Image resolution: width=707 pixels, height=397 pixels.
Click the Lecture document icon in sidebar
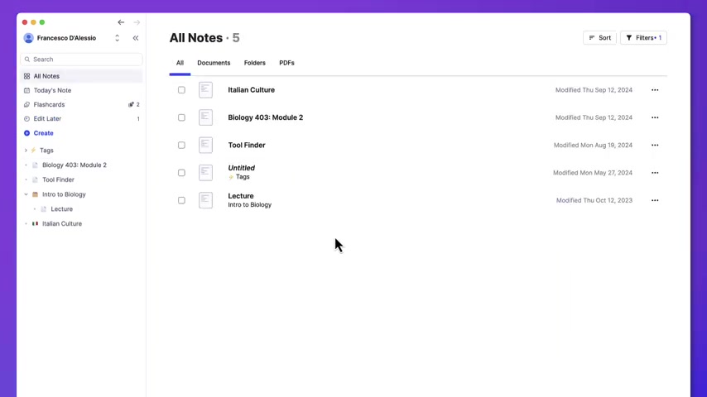[x=44, y=209]
